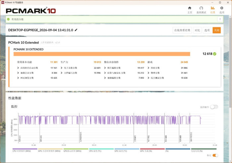
Task: Click the 应用程序启动 marker line in chart
Action: [x=79, y=128]
